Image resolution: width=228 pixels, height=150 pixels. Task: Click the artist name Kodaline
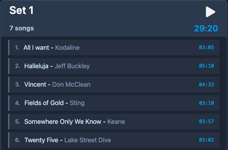(x=67, y=48)
